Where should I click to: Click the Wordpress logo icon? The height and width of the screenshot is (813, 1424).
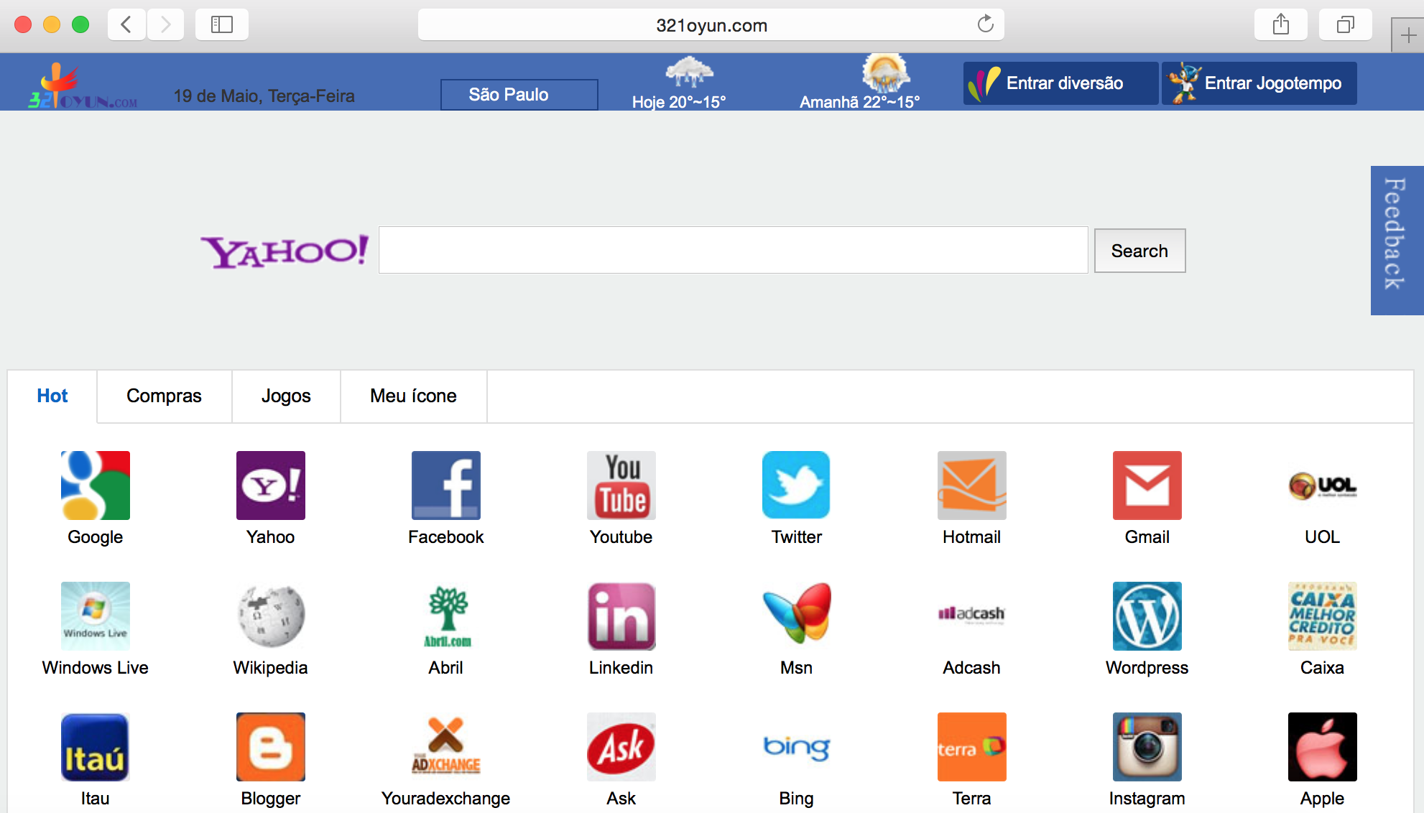pos(1147,616)
